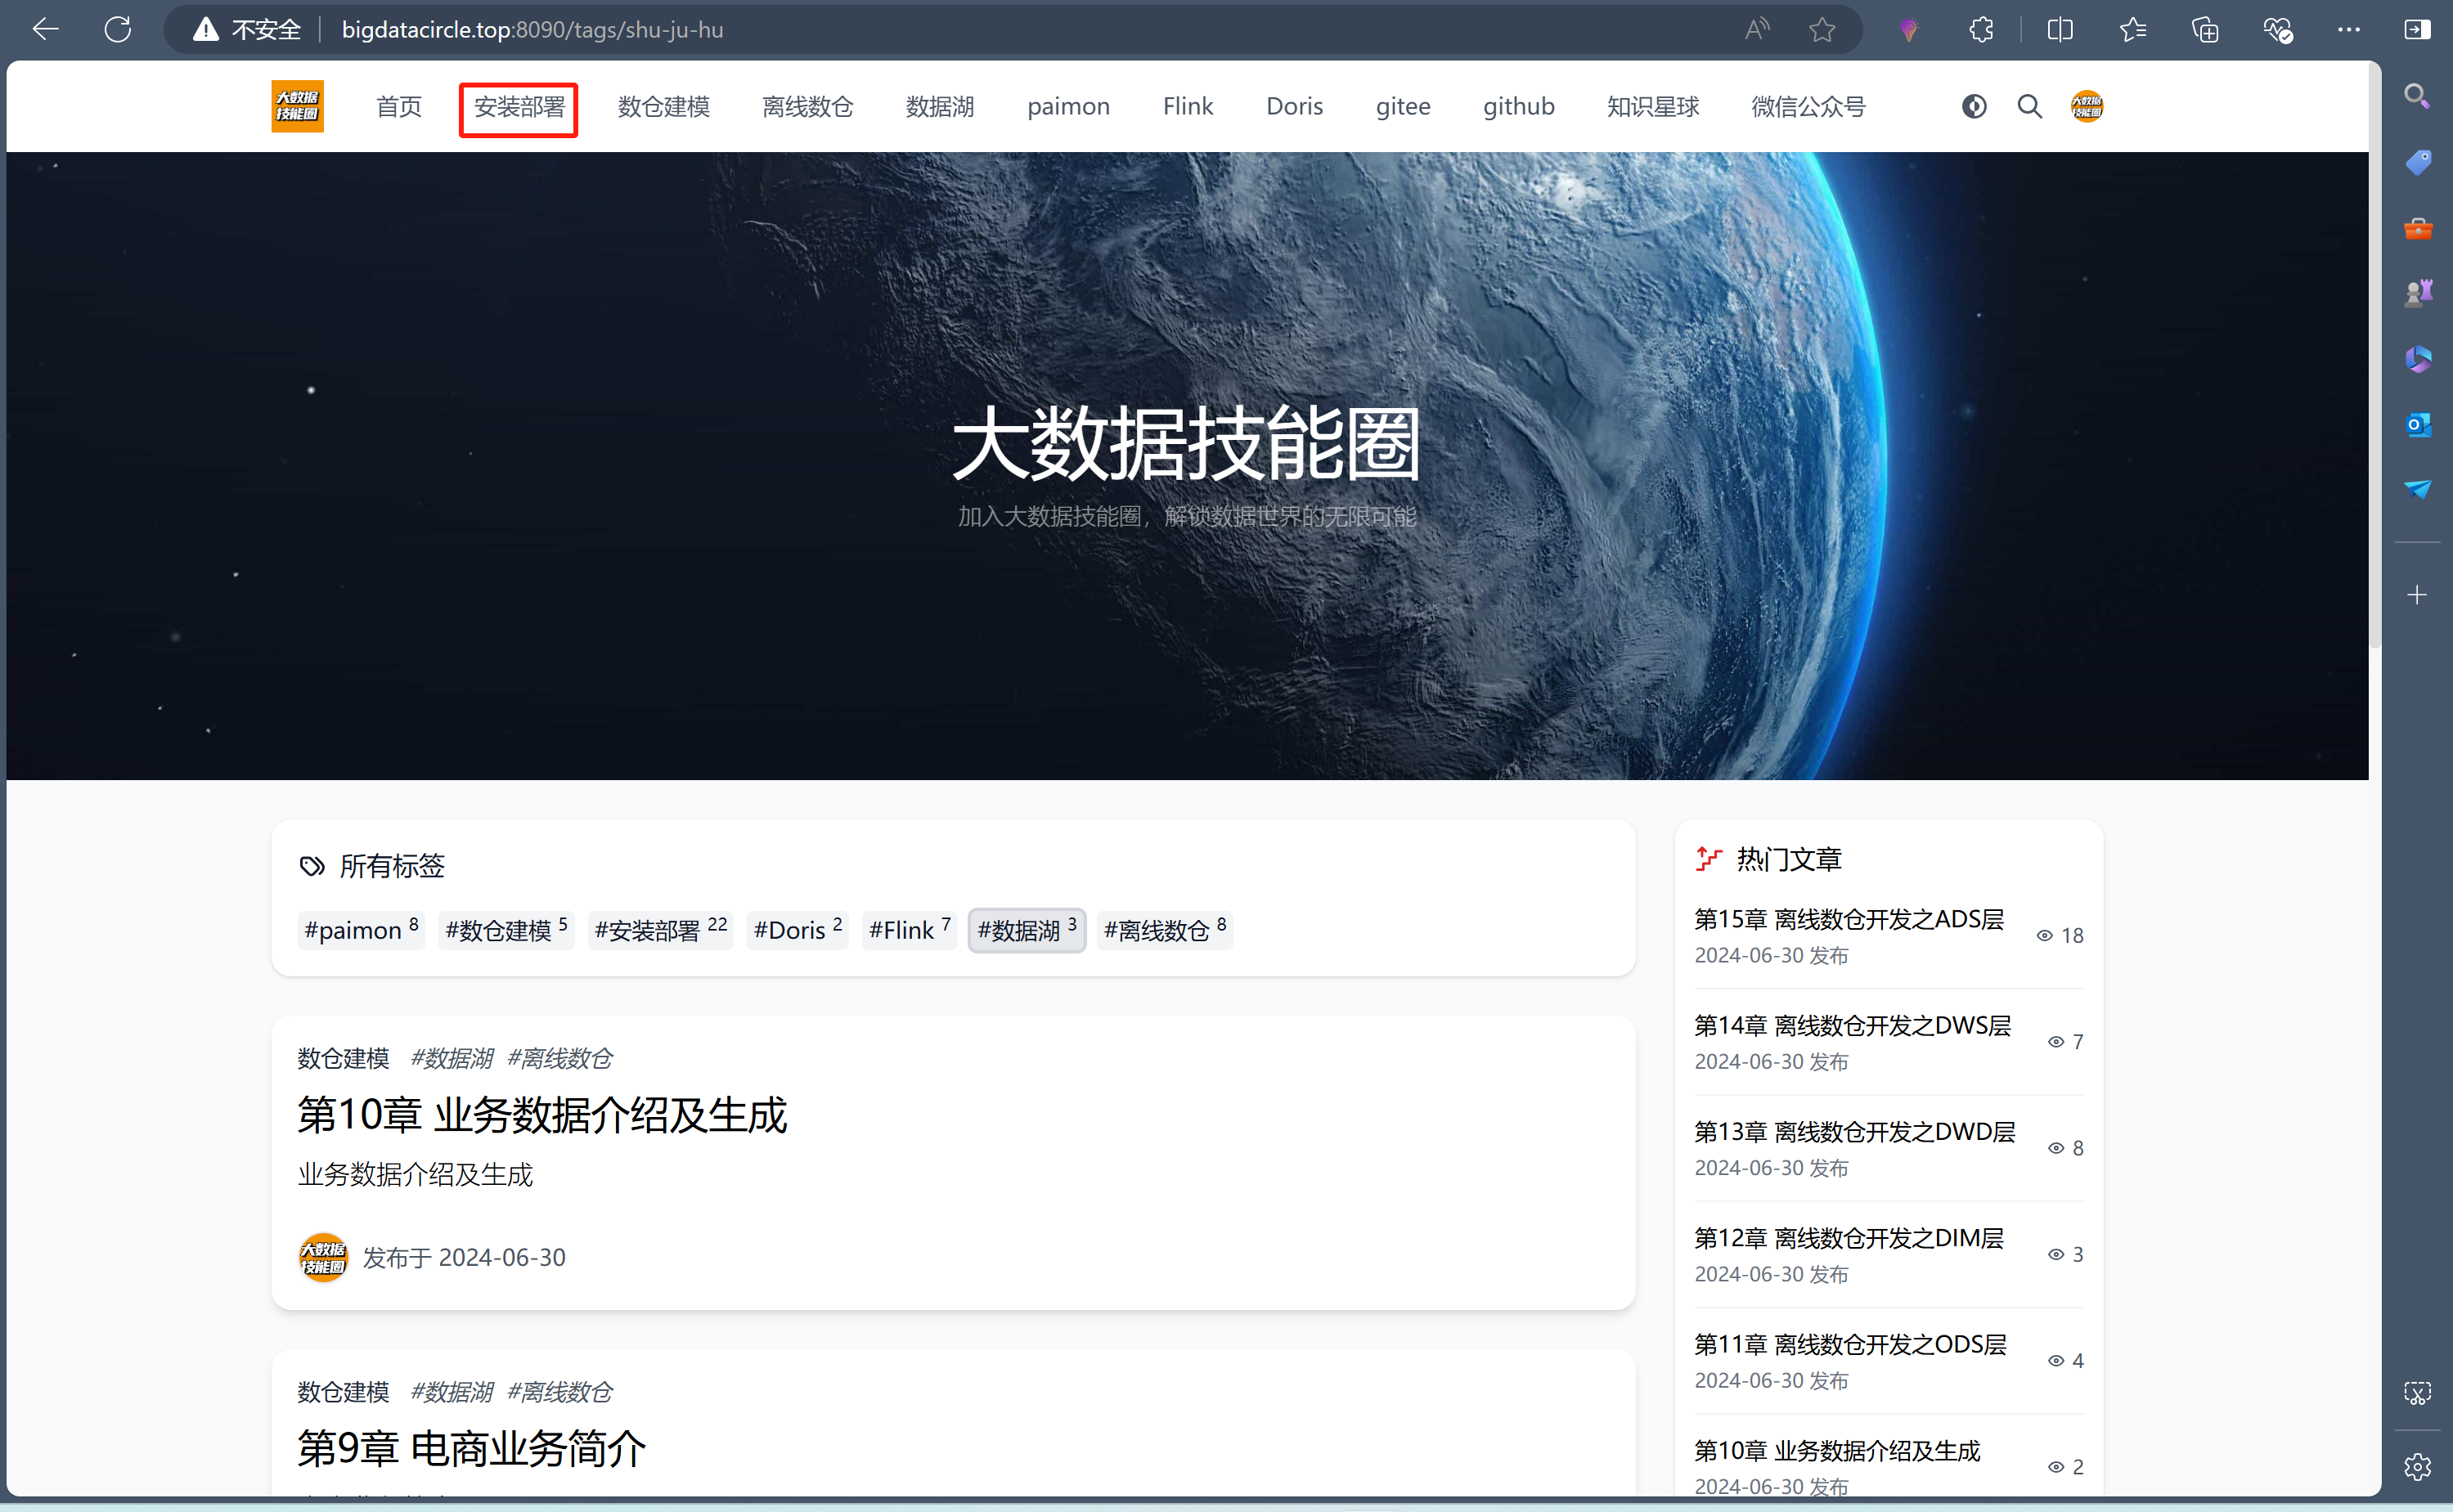Click the site logo in navbar
The height and width of the screenshot is (1512, 2453).
[x=297, y=106]
